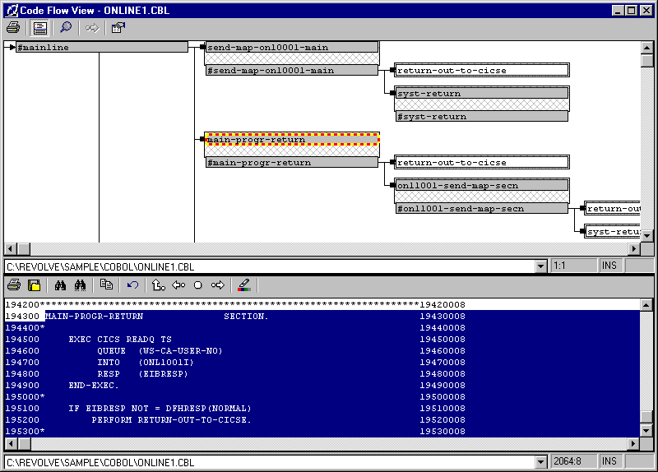
Task: Open the properties icon in top toolbar
Action: (x=118, y=28)
